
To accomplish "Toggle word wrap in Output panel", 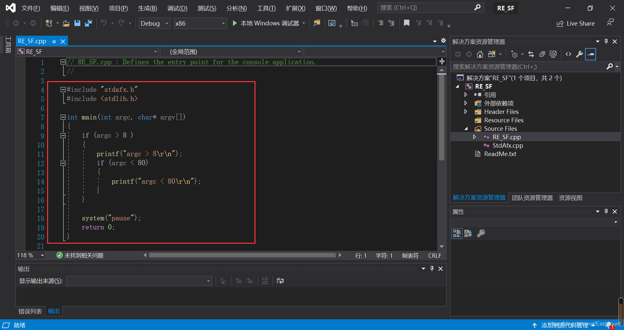I will click(280, 281).
